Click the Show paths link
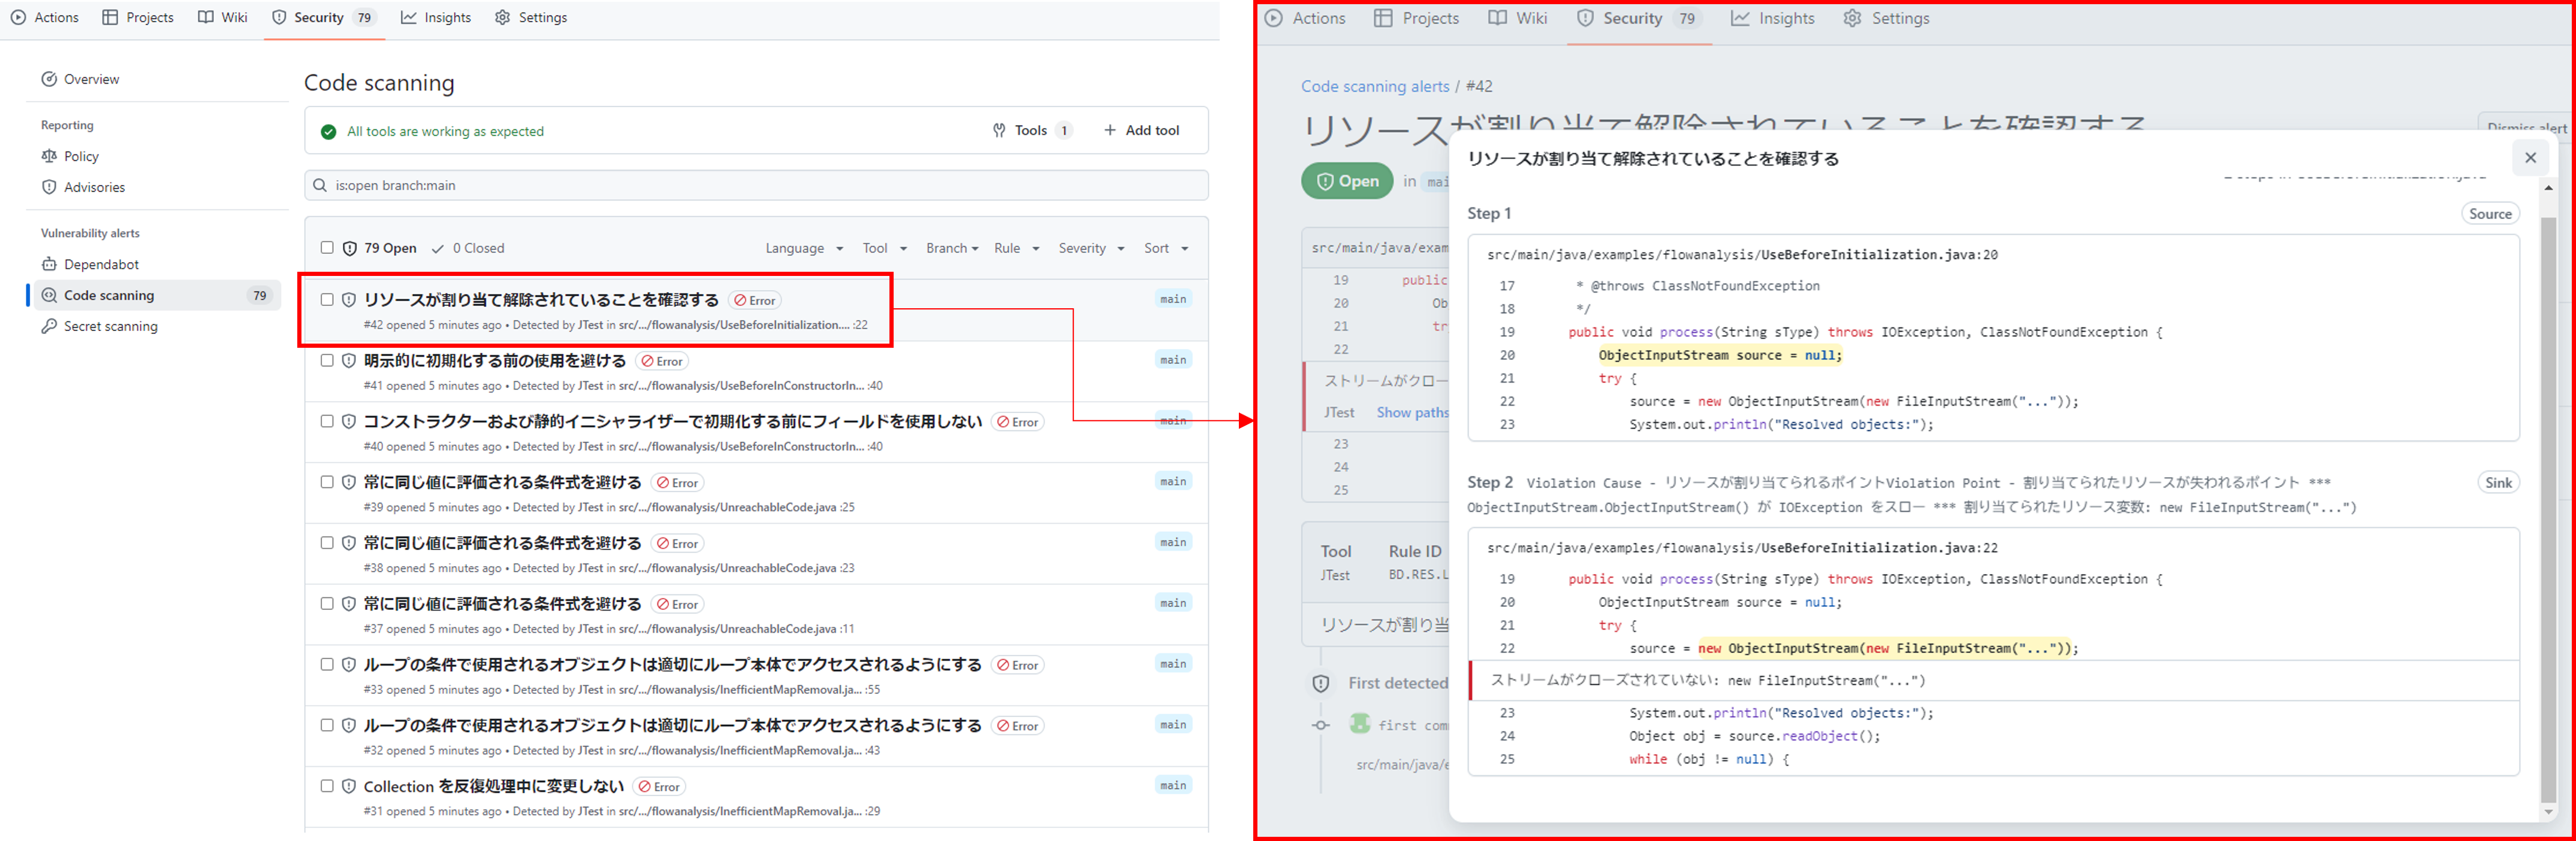This screenshot has width=2576, height=841. coord(1411,412)
